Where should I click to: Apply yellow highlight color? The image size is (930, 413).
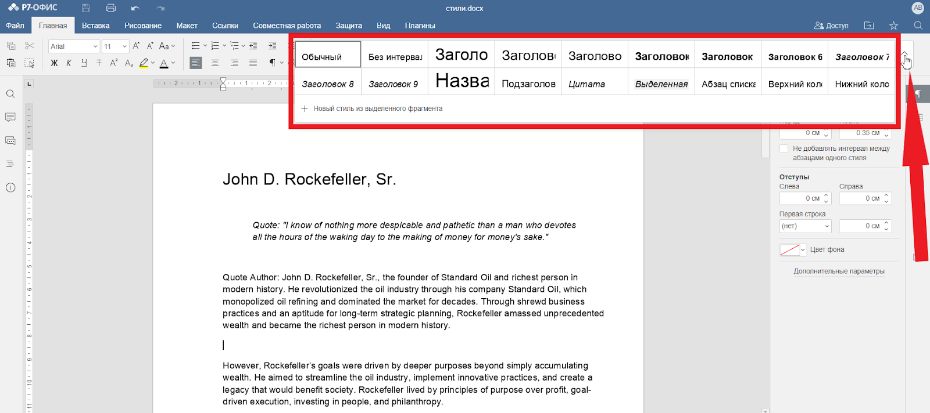[x=144, y=63]
